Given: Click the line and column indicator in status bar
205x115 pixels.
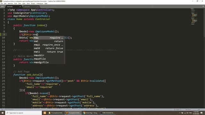Looking at the screenshot, I should [9, 110].
